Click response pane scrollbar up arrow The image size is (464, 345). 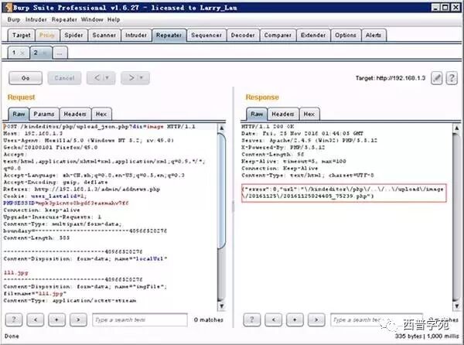456,128
